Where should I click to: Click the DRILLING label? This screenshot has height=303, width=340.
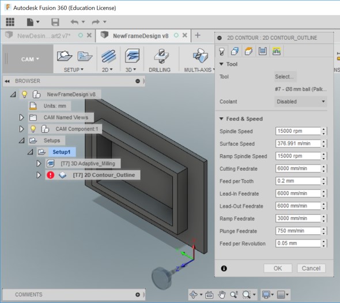(160, 70)
